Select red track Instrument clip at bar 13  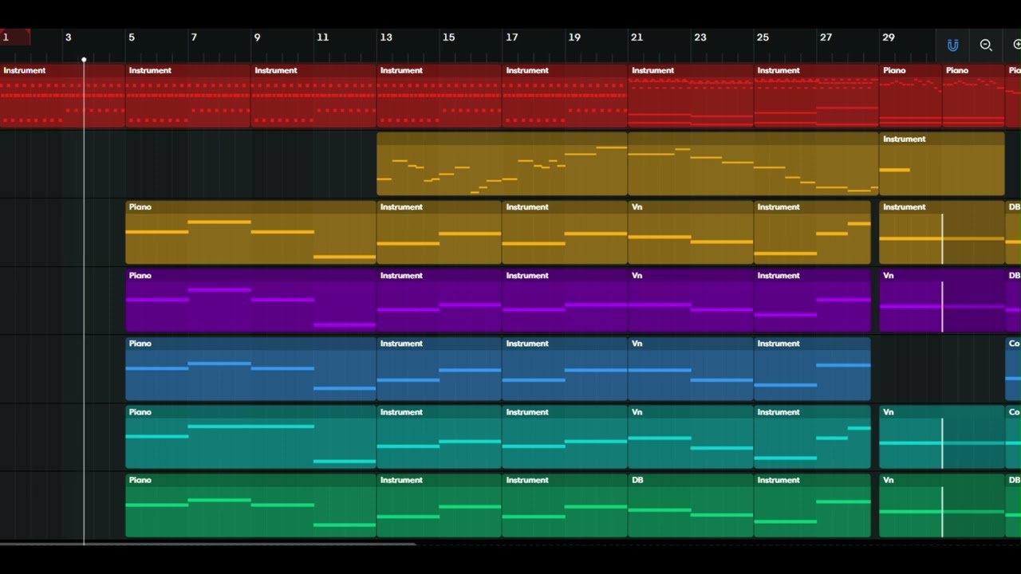440,96
